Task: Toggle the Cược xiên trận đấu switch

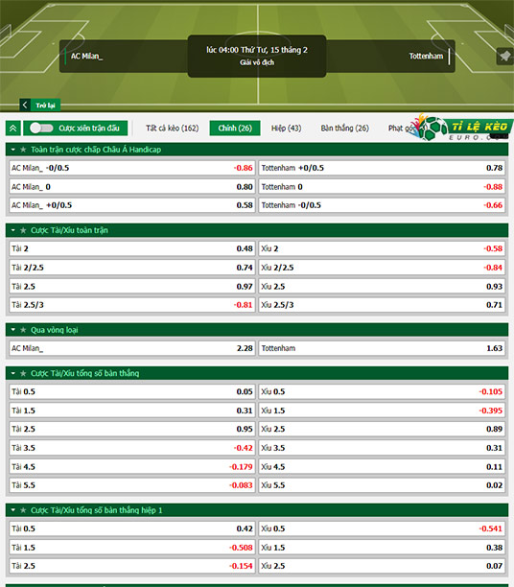Action: [x=41, y=128]
